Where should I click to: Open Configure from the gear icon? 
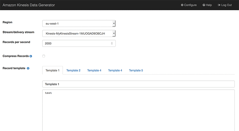189,5
